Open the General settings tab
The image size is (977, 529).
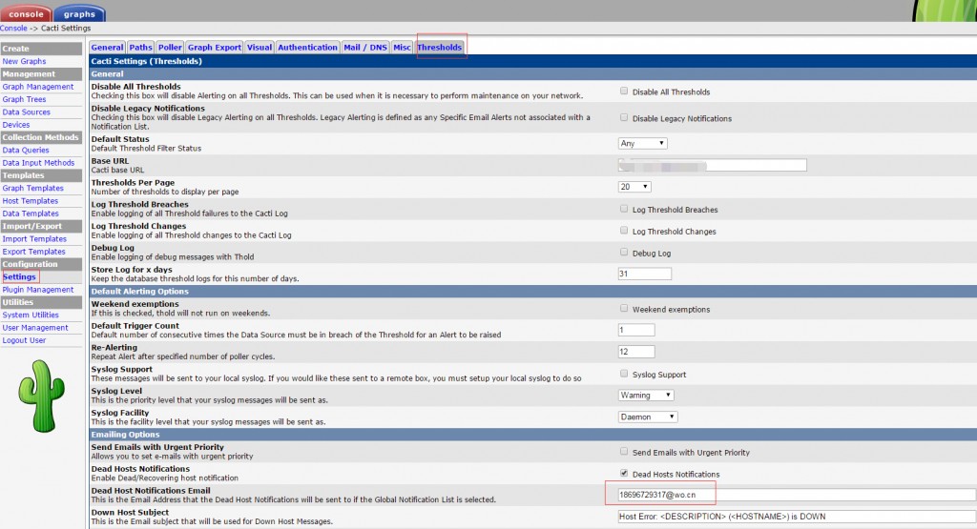tap(107, 48)
